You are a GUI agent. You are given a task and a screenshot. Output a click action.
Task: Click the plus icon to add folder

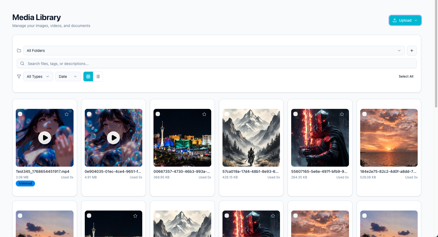click(x=412, y=51)
